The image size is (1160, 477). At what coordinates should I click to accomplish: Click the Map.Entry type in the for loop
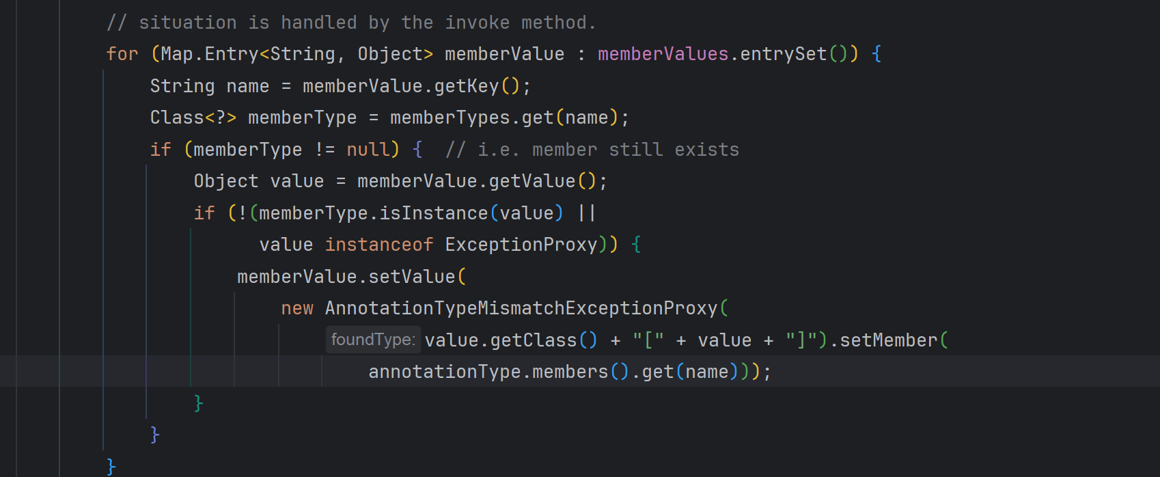click(209, 54)
